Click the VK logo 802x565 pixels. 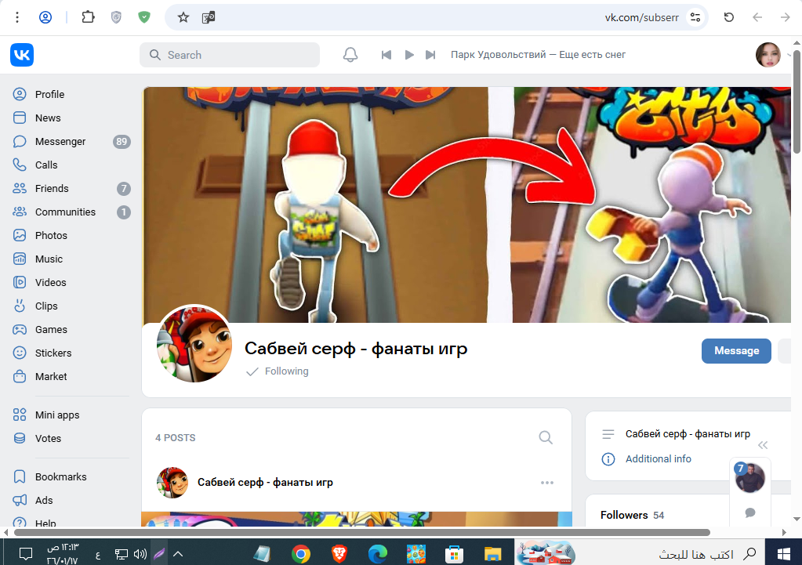tap(22, 55)
